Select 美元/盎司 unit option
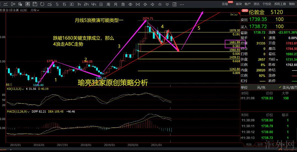This screenshot has height=152, width=297. coord(288,88)
